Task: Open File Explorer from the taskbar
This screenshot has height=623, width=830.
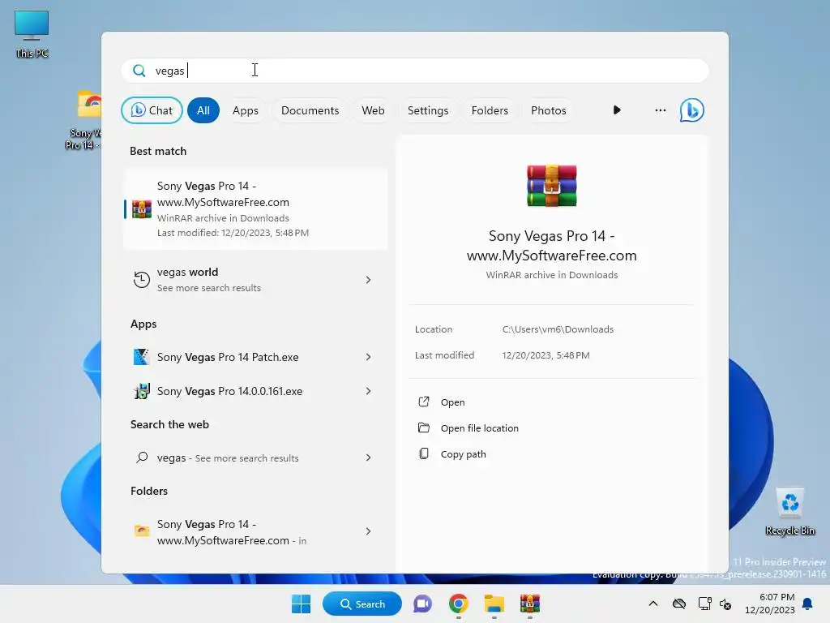Action: [494, 604]
